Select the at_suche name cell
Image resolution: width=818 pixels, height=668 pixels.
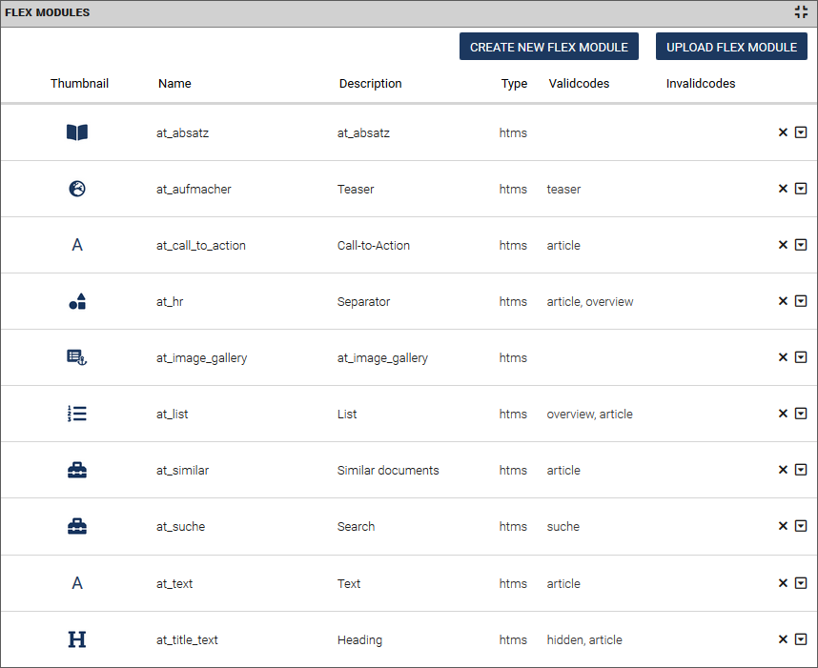coord(180,527)
